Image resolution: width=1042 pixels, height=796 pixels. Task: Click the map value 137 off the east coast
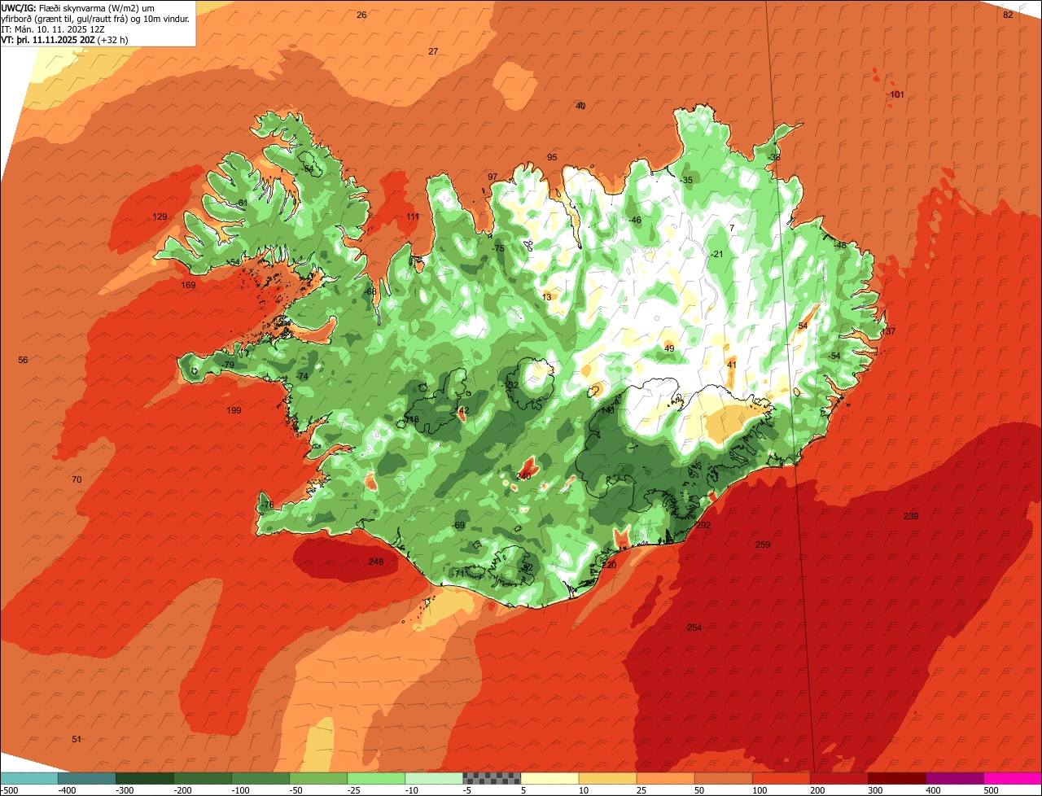(x=888, y=332)
